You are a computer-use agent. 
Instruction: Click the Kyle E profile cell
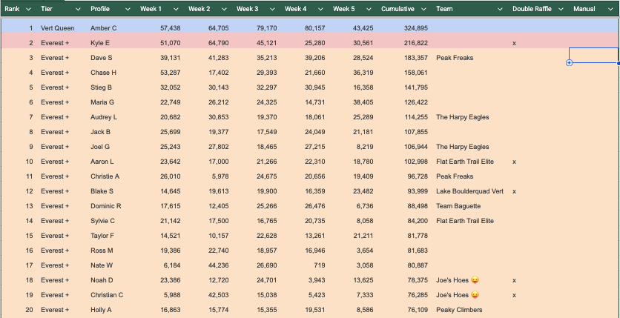click(x=100, y=43)
